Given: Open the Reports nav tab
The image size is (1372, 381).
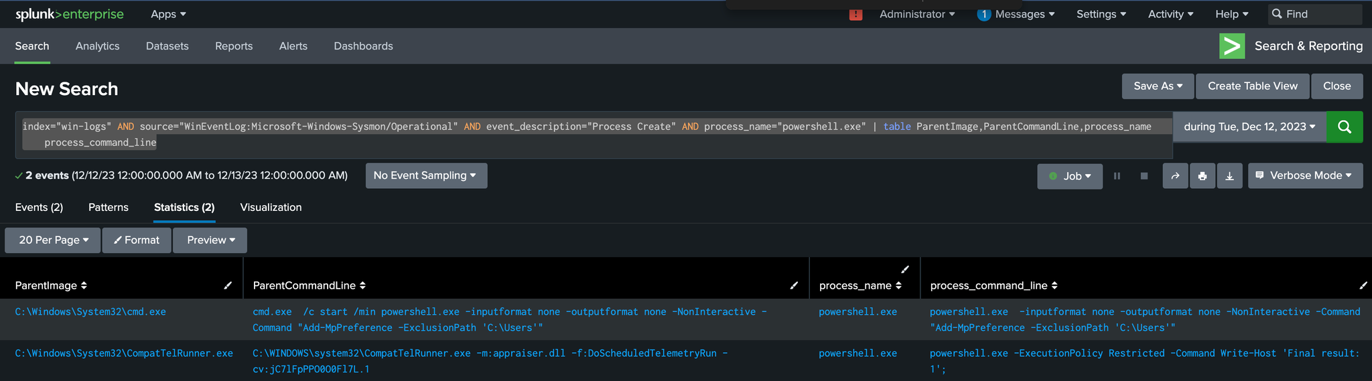Looking at the screenshot, I should [234, 46].
